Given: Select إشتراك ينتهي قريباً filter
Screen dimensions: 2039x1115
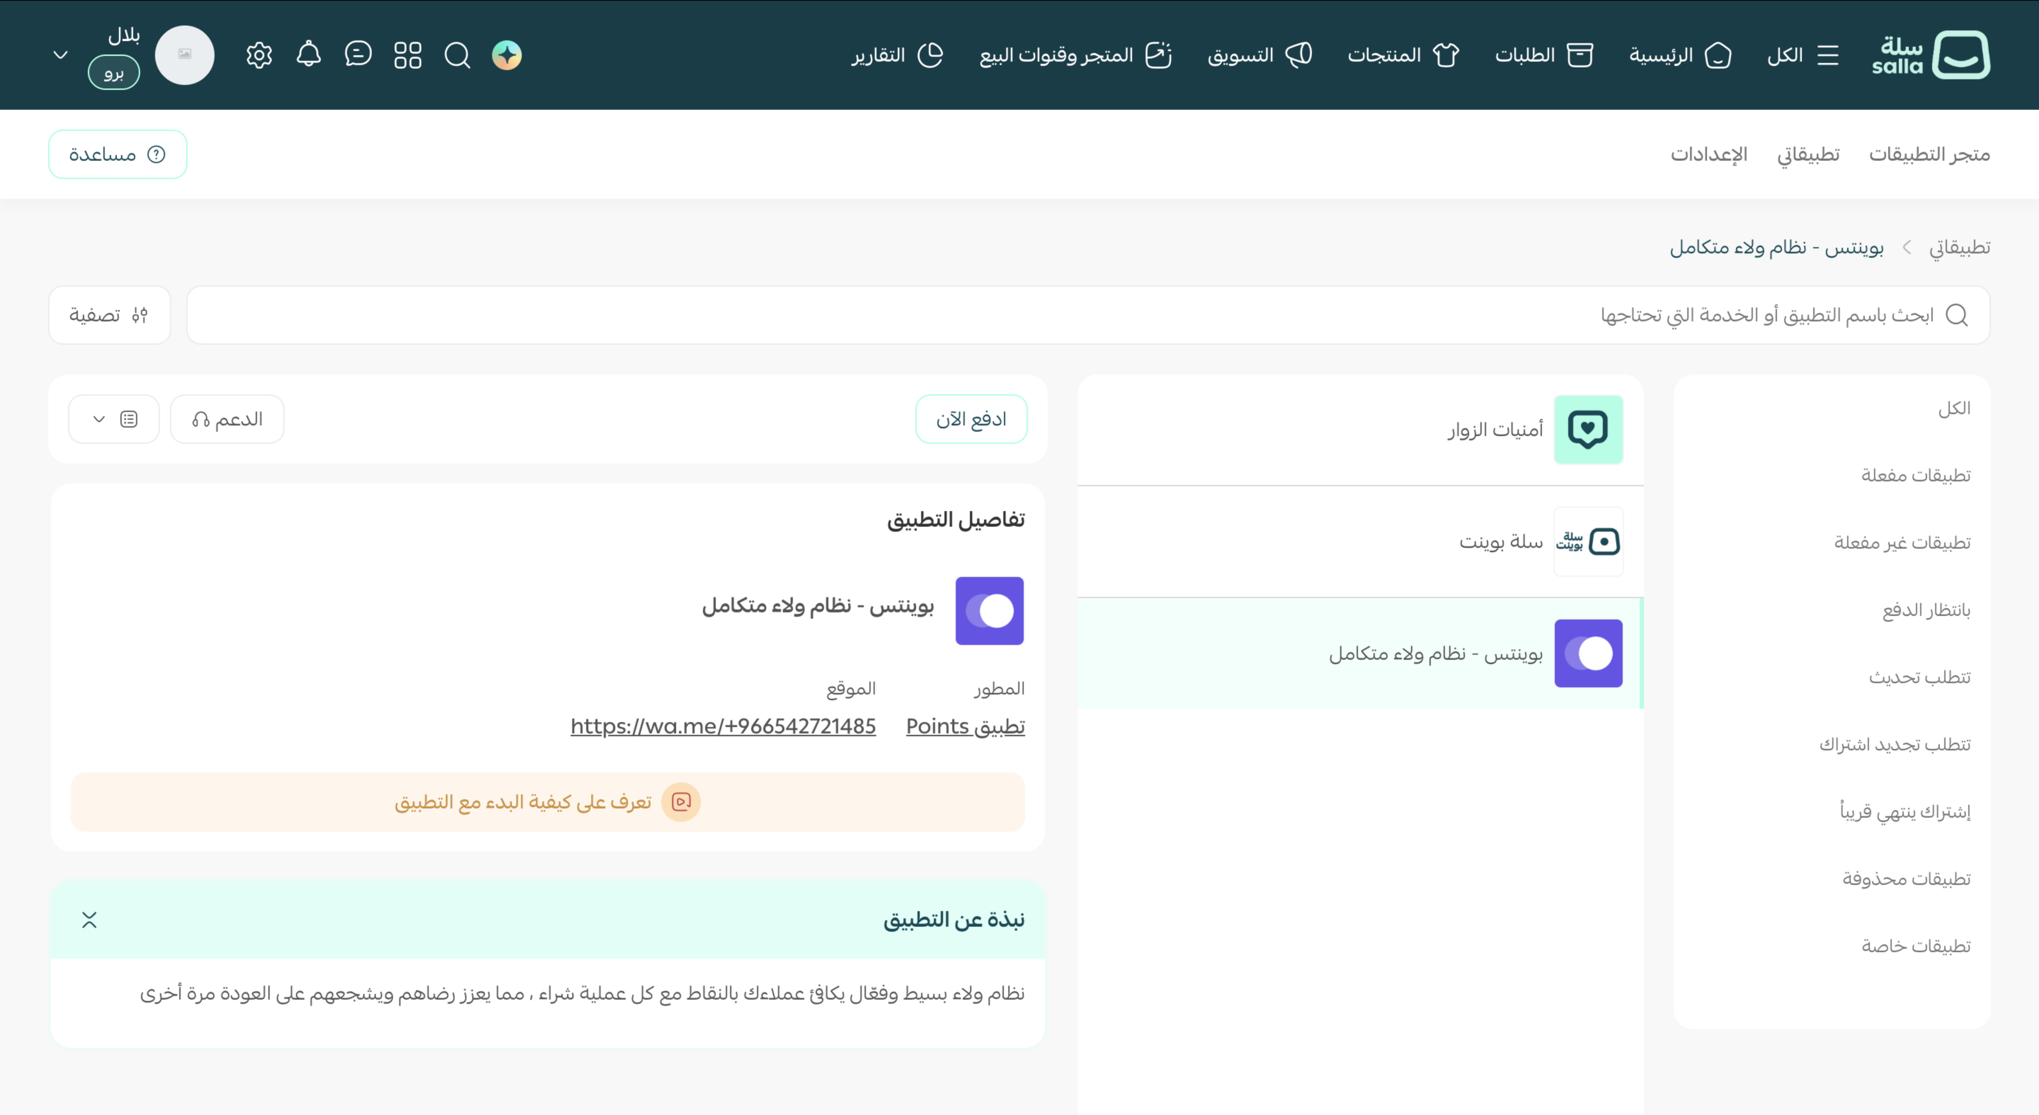Looking at the screenshot, I should tap(1904, 812).
